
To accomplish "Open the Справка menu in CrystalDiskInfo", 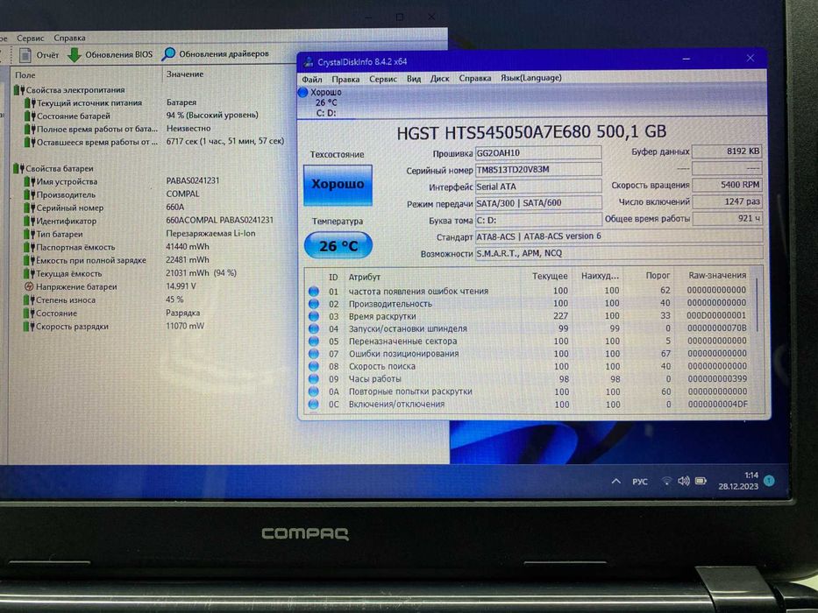I will [474, 78].
